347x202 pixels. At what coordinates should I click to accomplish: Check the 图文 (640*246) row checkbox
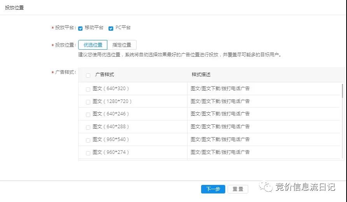tap(88, 115)
